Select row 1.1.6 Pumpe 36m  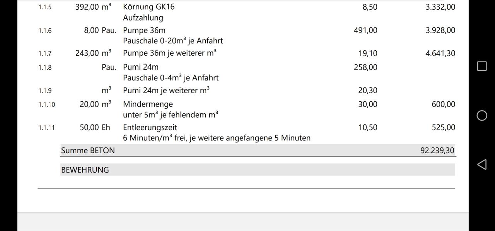[x=144, y=30]
